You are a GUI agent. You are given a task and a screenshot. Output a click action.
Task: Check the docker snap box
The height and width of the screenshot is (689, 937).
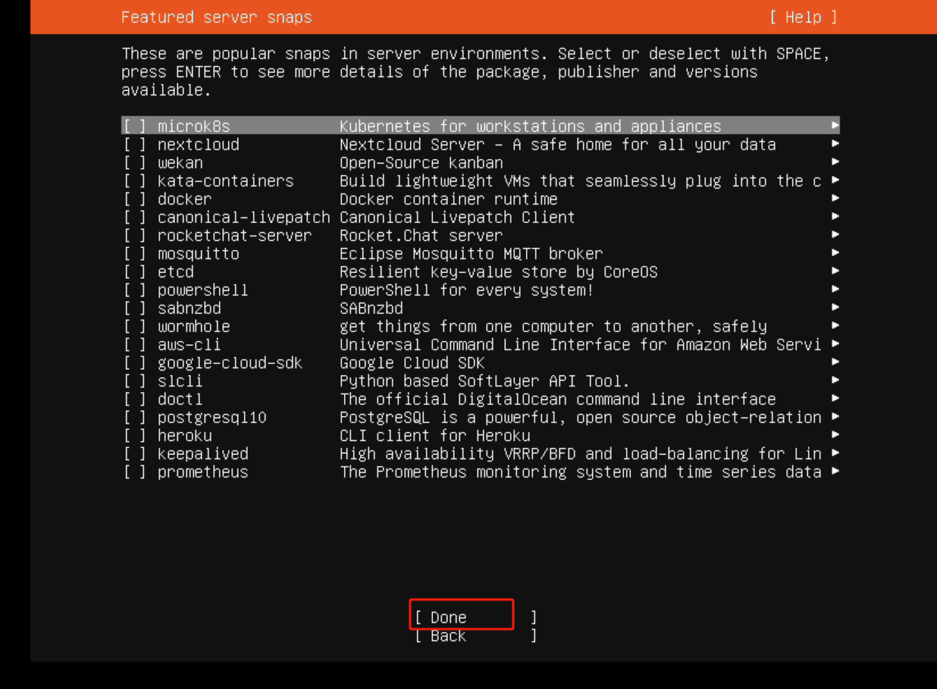[x=135, y=199]
